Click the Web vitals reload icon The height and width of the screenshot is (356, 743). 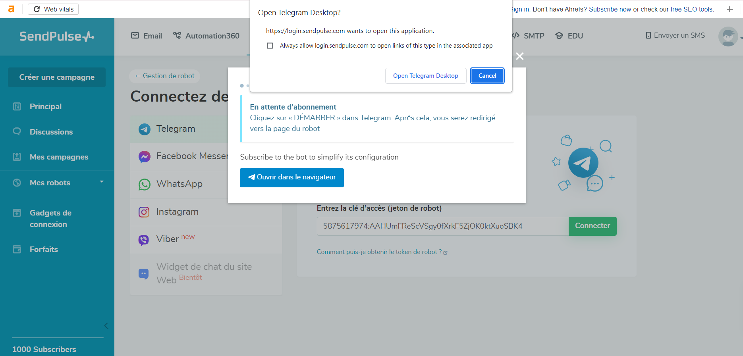pyautogui.click(x=37, y=9)
